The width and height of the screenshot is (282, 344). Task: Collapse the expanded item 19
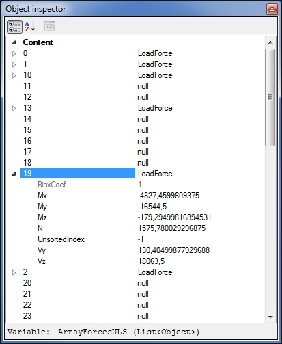[14, 174]
